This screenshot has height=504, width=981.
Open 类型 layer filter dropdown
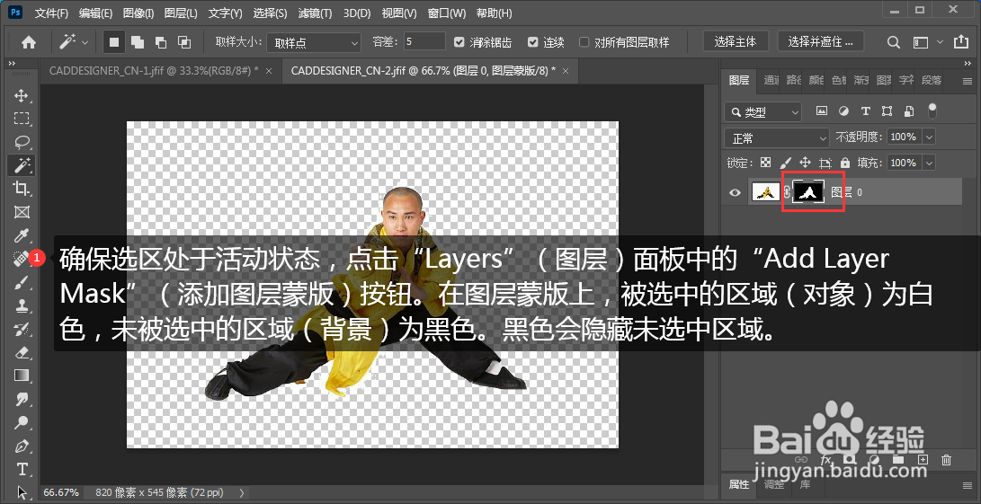coord(763,112)
